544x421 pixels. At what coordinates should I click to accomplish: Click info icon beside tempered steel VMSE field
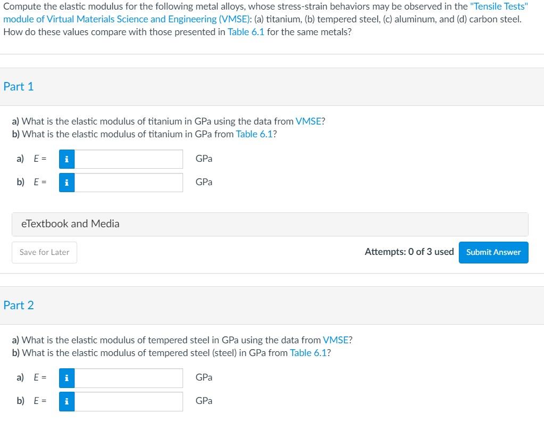(66, 378)
